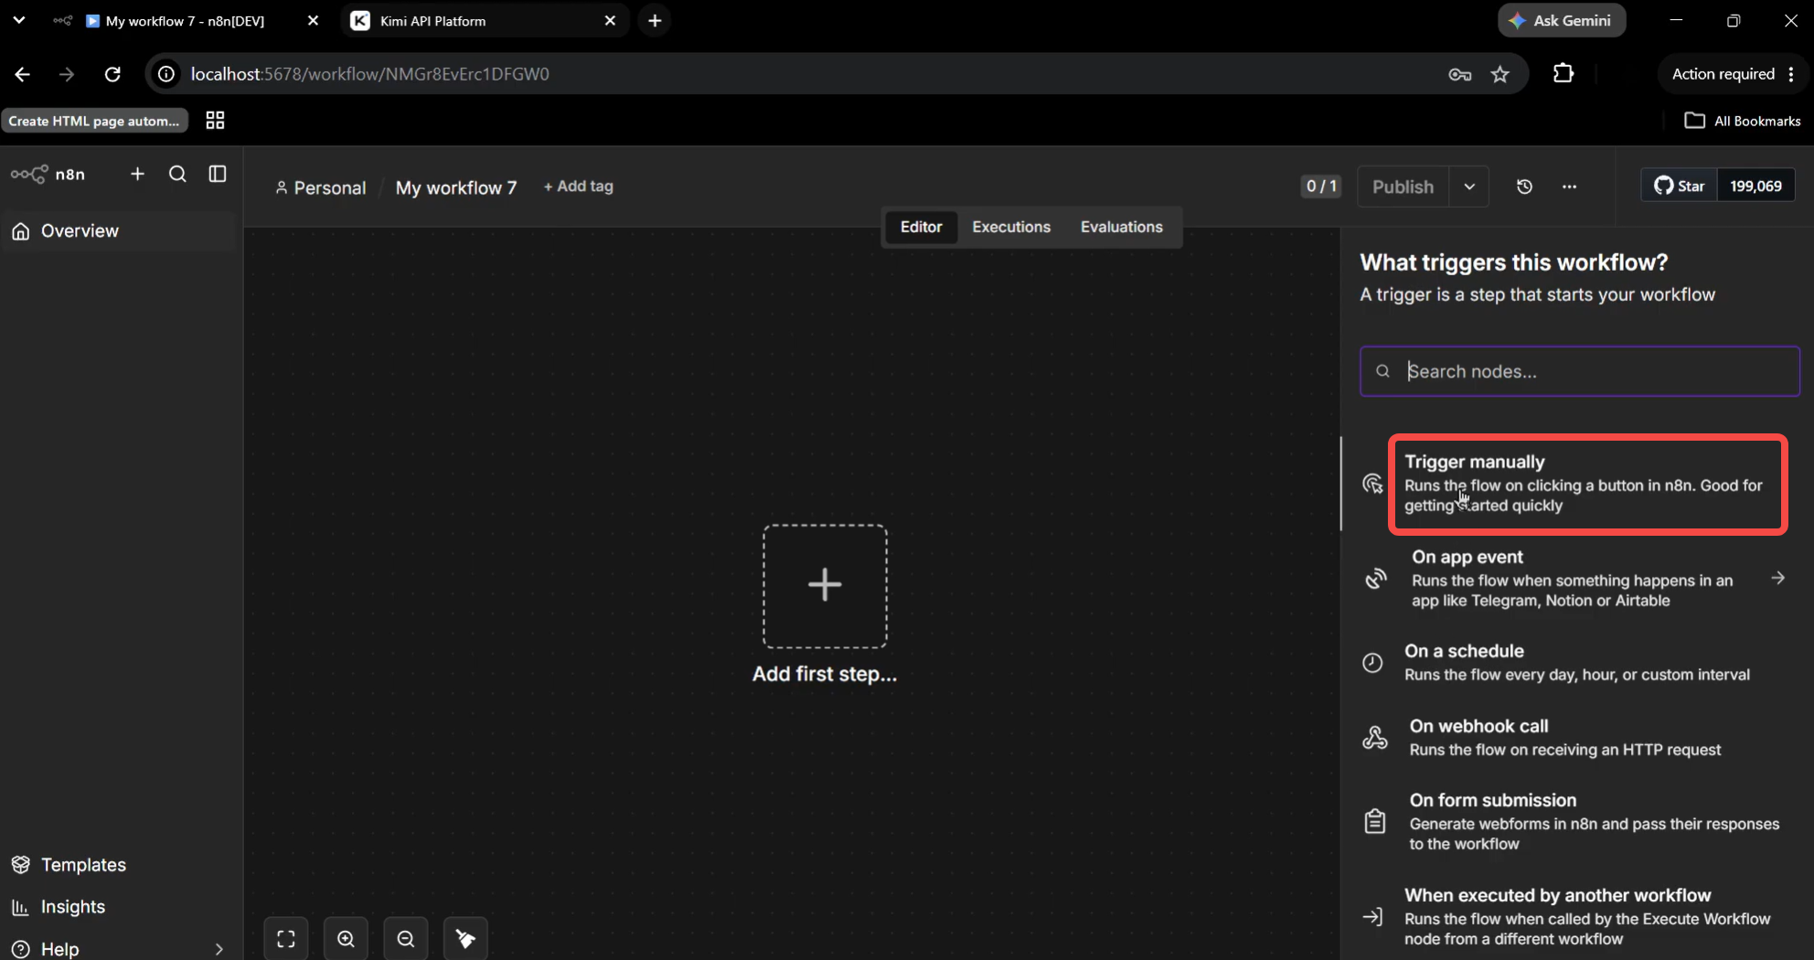Choose the On a schedule trigger
This screenshot has width=1814, height=960.
point(1573,662)
